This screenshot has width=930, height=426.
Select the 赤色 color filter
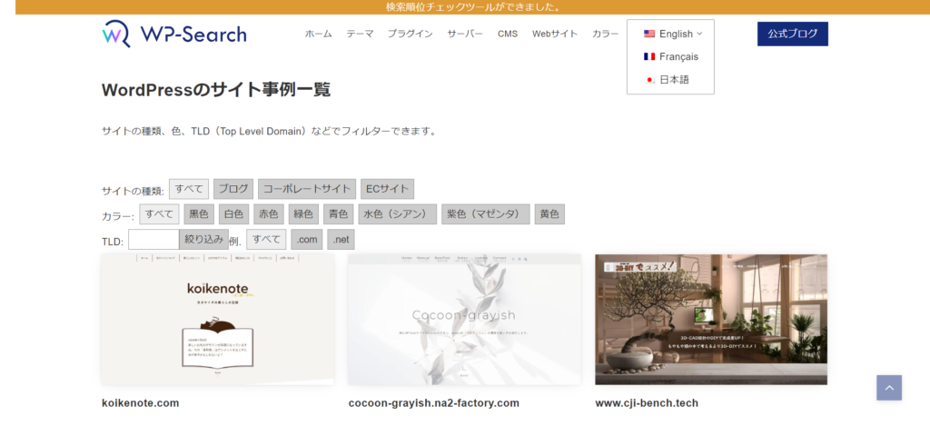(269, 214)
